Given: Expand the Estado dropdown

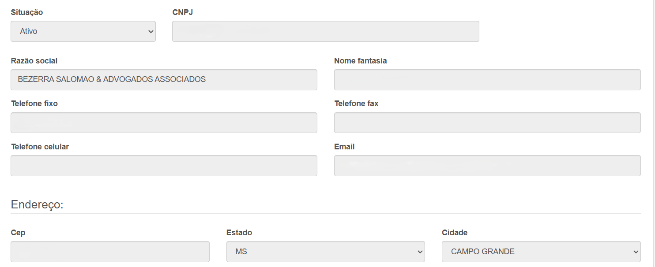Looking at the screenshot, I should click(x=325, y=251).
